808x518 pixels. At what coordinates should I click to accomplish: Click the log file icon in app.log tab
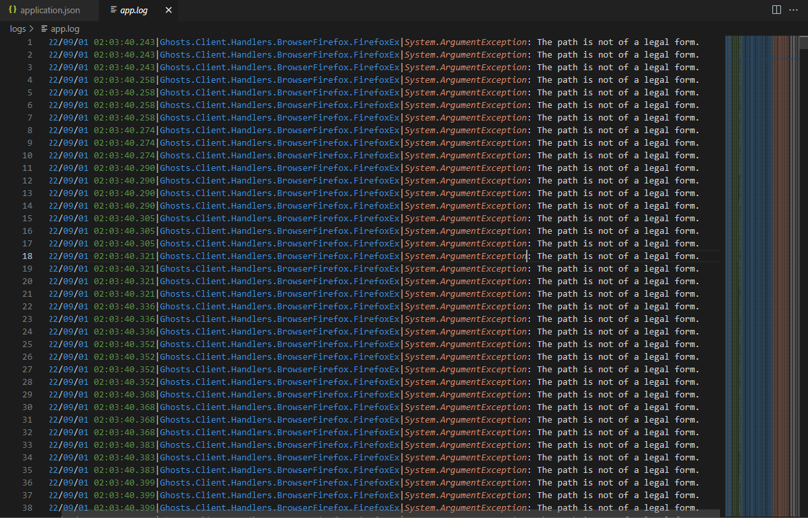click(x=114, y=11)
